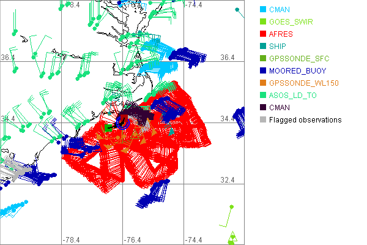Click the SHIP legend label

pos(278,47)
